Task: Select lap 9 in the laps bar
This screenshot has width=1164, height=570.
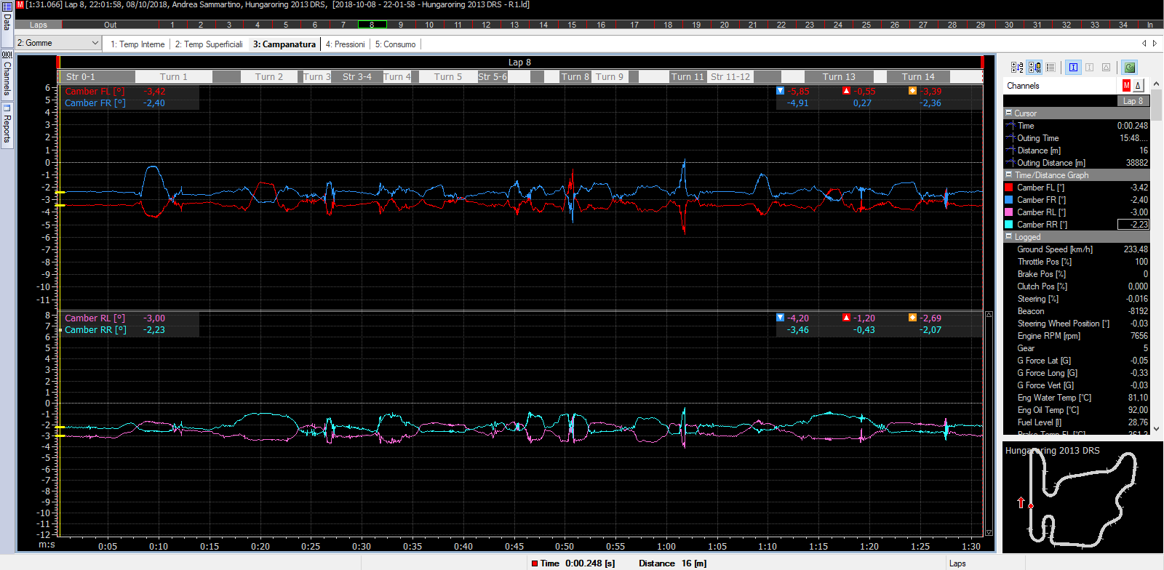Action: tap(400, 25)
